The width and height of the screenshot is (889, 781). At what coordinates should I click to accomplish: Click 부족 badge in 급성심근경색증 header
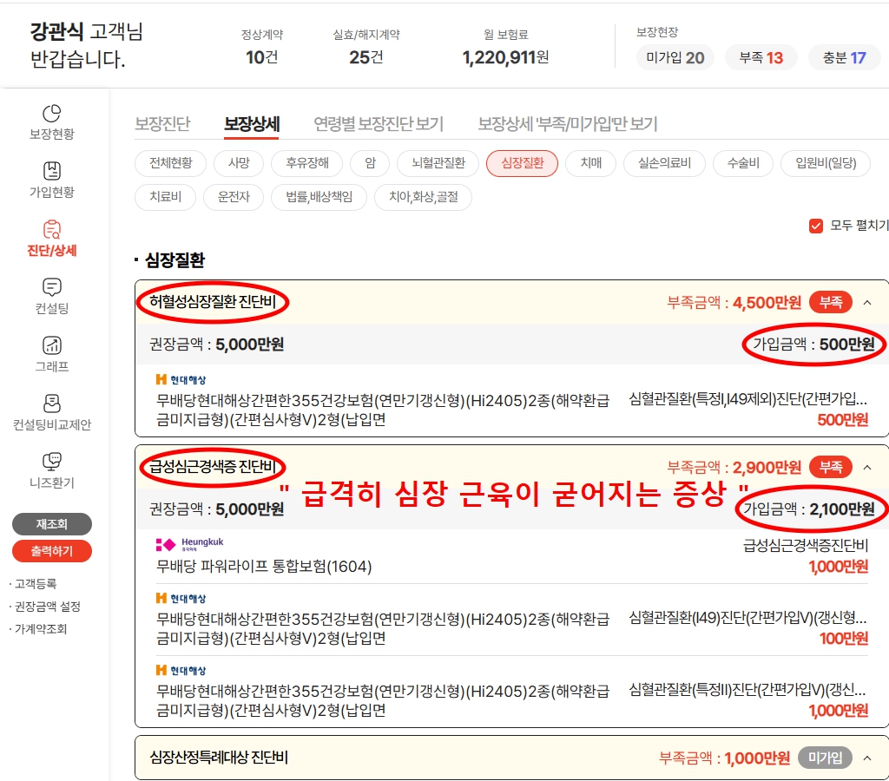click(831, 468)
